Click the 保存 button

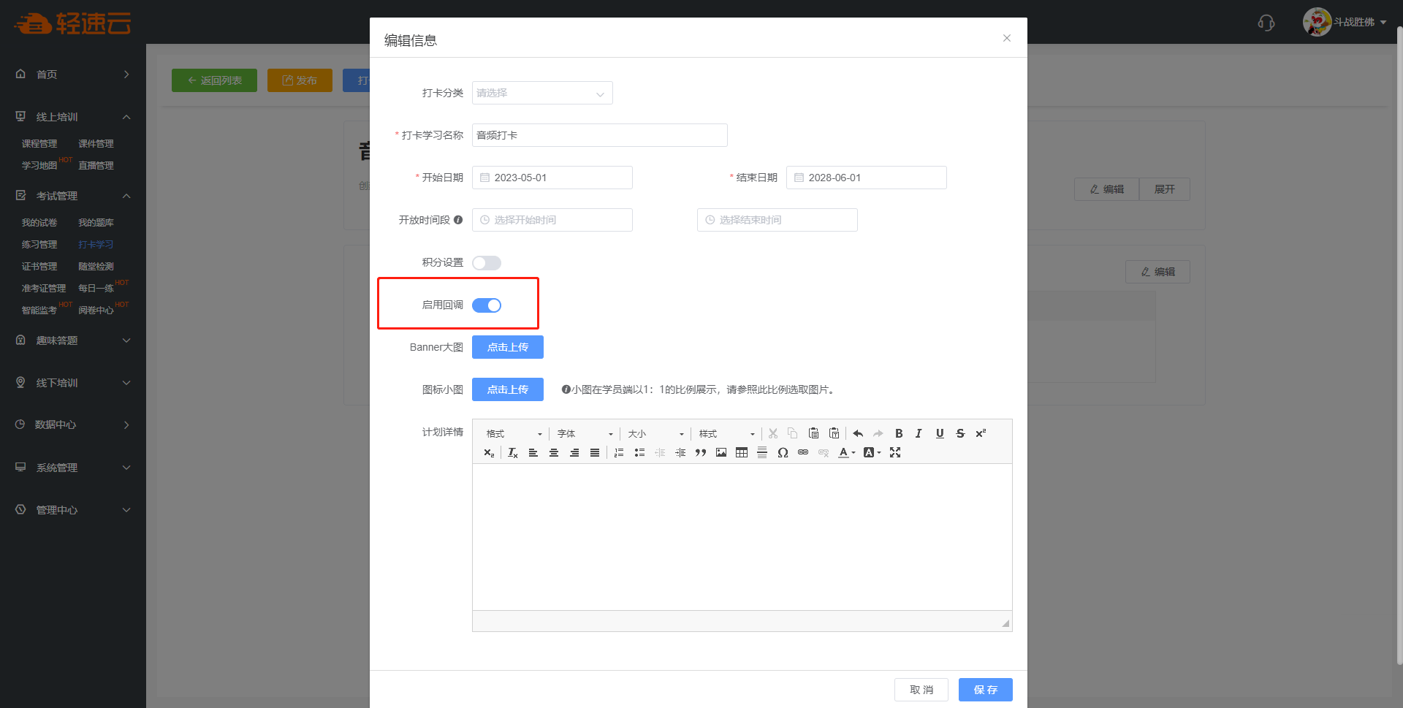(x=985, y=690)
